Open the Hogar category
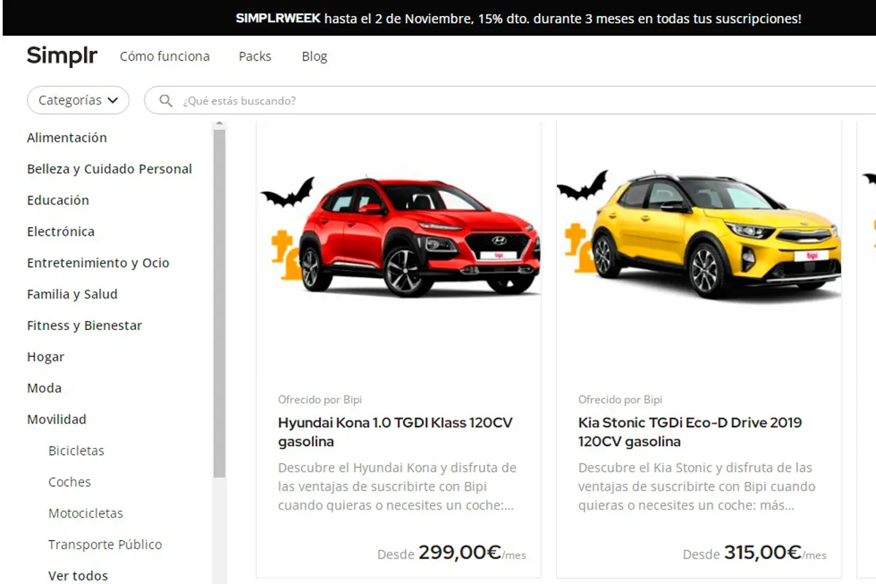876x584 pixels. [x=45, y=357]
